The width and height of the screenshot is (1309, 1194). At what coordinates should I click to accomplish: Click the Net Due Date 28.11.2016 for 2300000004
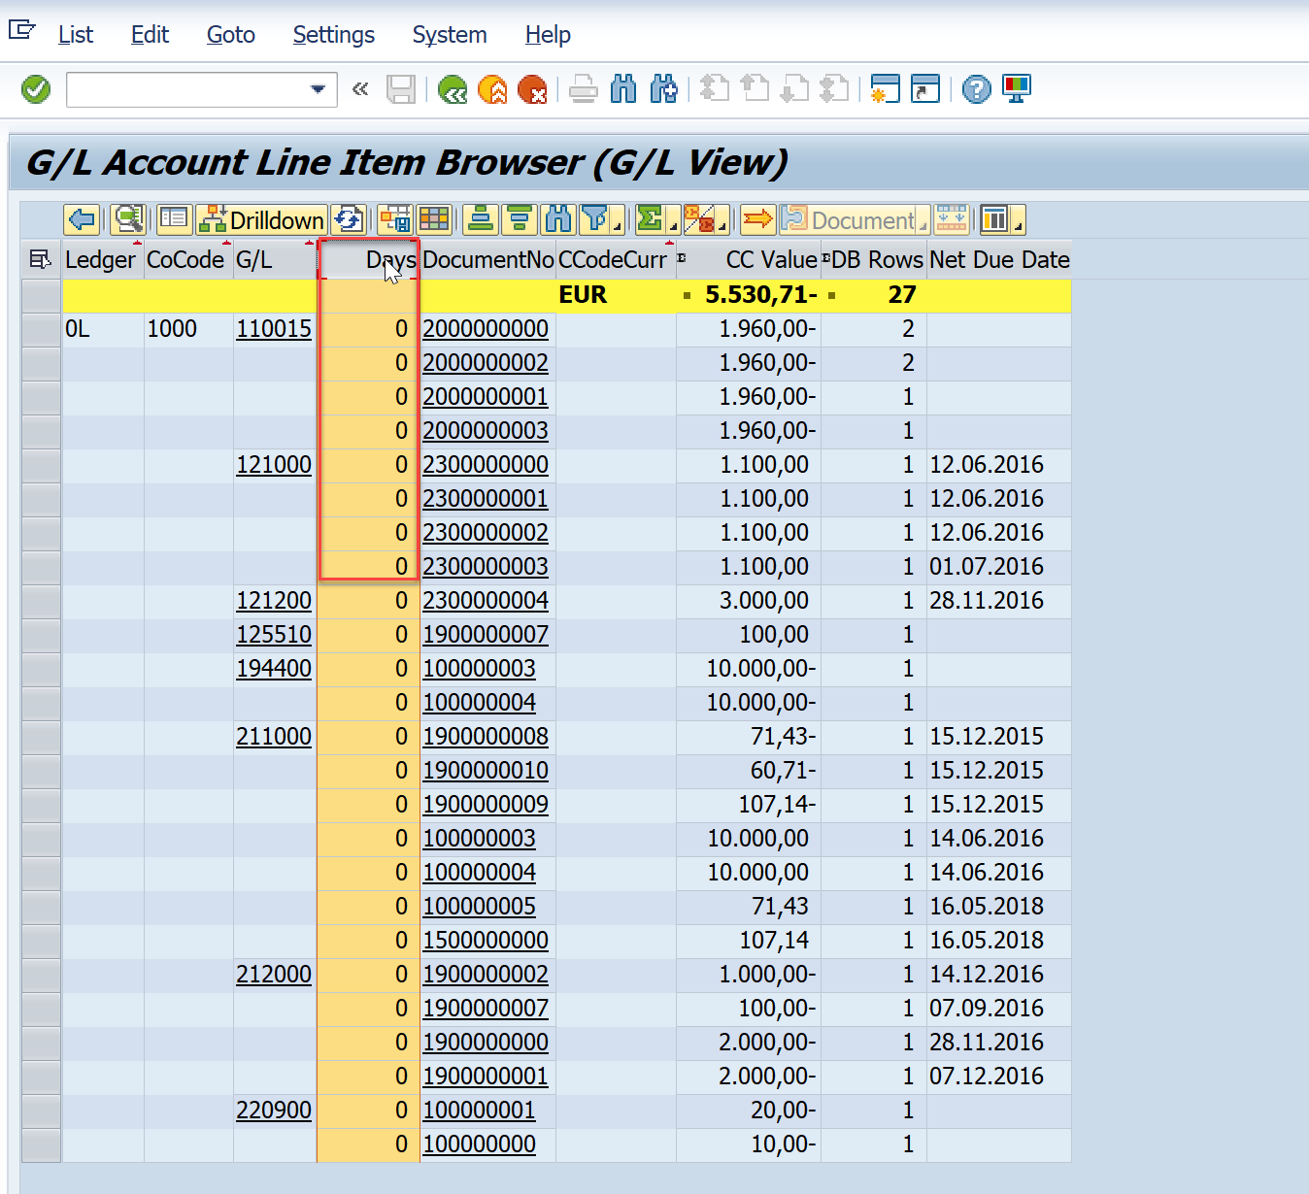click(x=987, y=601)
